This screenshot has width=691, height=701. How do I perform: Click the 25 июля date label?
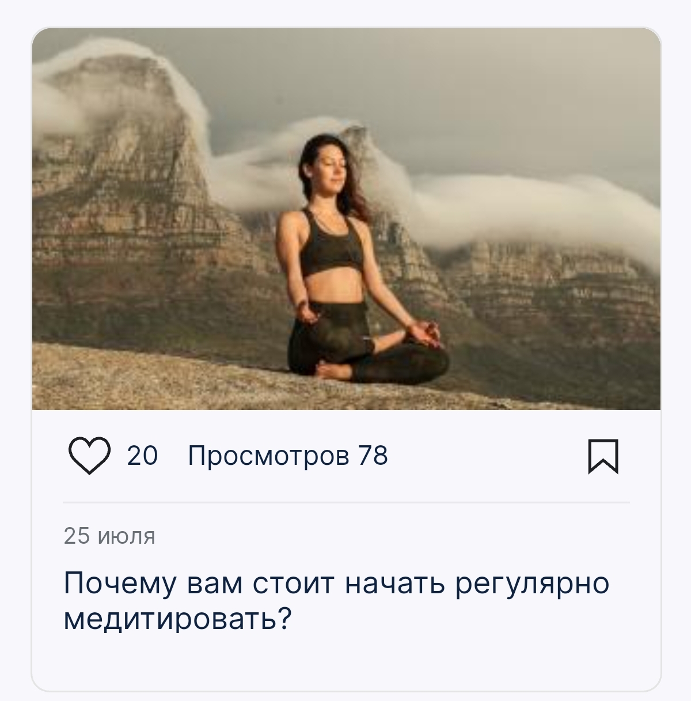click(109, 536)
